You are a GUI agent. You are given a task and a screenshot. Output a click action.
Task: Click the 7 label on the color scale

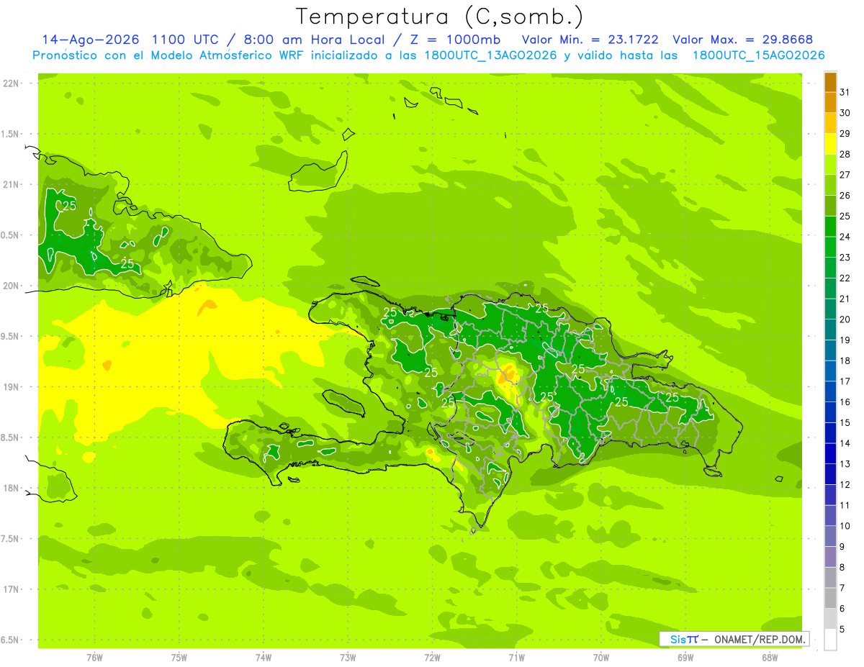tap(842, 588)
